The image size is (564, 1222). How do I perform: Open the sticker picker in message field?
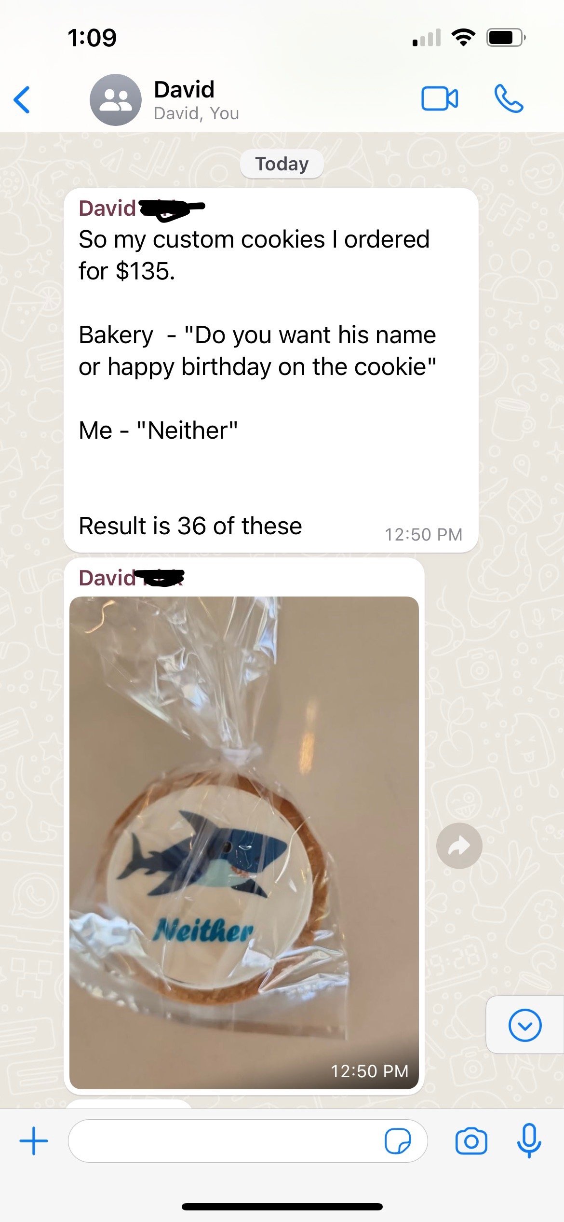click(x=398, y=1141)
